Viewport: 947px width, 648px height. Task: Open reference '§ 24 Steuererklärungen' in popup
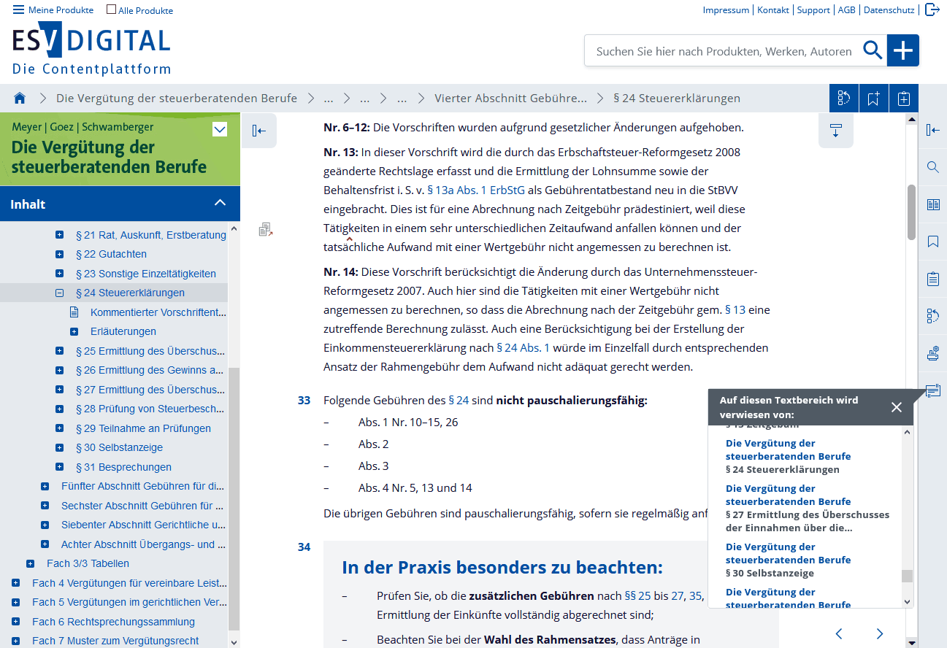pyautogui.click(x=789, y=456)
